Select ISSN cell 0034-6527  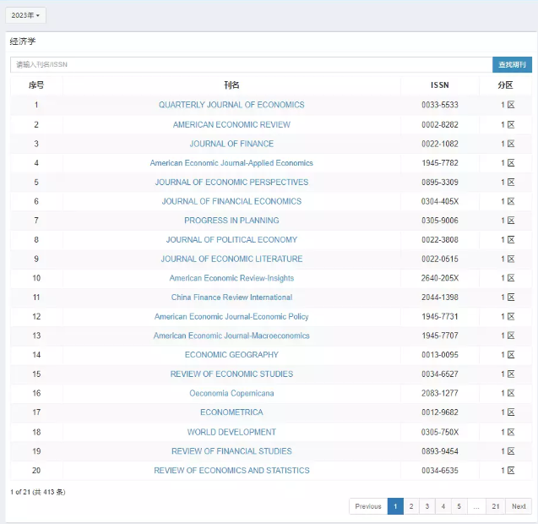click(x=439, y=374)
